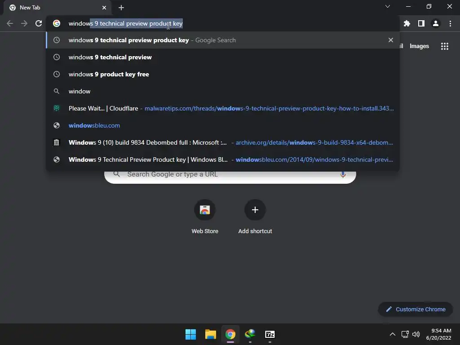
Task: Choose suggestion 'windows 9 product key free'
Action: (223, 74)
